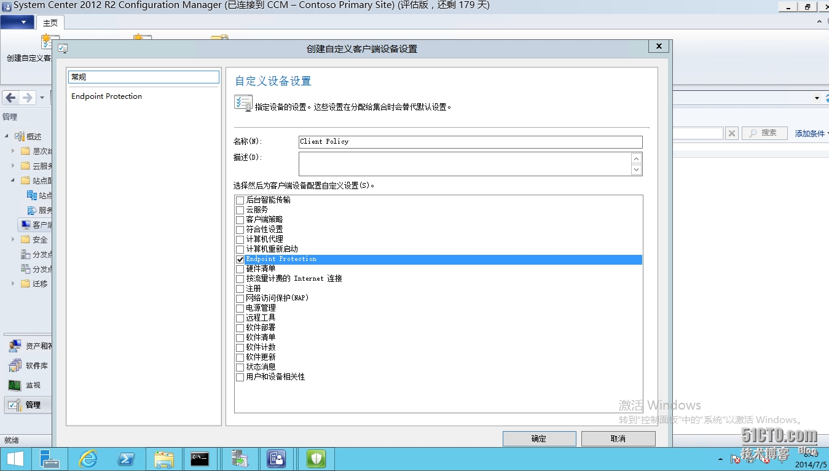The image size is (829, 471).
Task: Clear the search box with X button
Action: point(731,133)
